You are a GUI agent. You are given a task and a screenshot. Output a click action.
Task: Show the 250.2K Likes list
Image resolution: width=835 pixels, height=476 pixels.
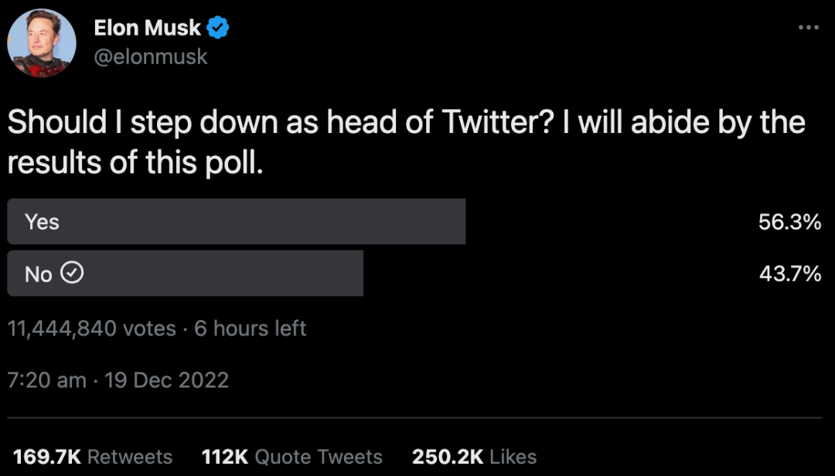474,457
